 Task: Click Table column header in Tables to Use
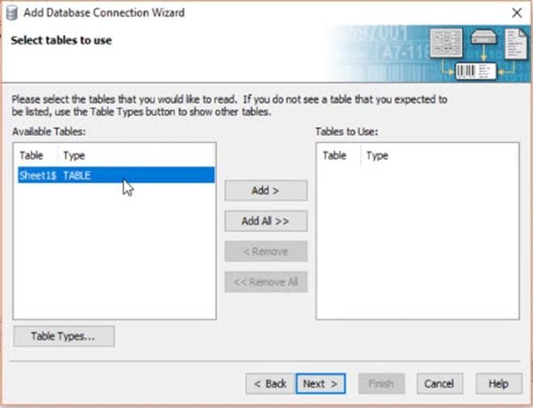click(x=334, y=156)
